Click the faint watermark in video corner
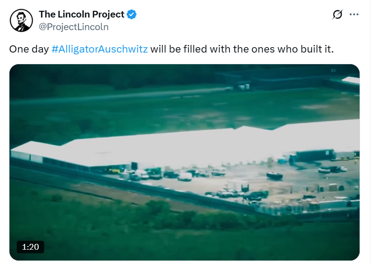Image resolution: width=383 pixels, height=265 pixels. (x=333, y=71)
